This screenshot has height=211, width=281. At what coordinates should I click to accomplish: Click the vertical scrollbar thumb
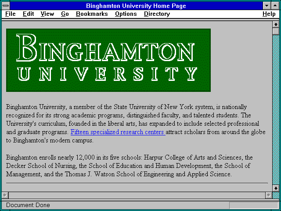[x=276, y=31]
